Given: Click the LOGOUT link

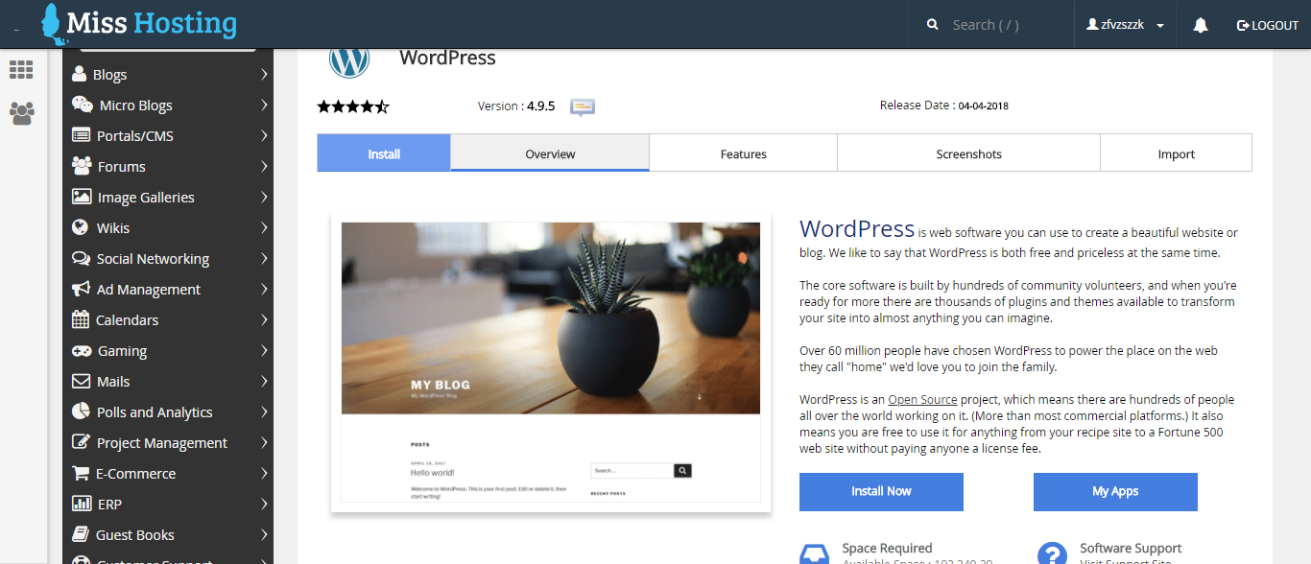Looking at the screenshot, I should 1268,25.
